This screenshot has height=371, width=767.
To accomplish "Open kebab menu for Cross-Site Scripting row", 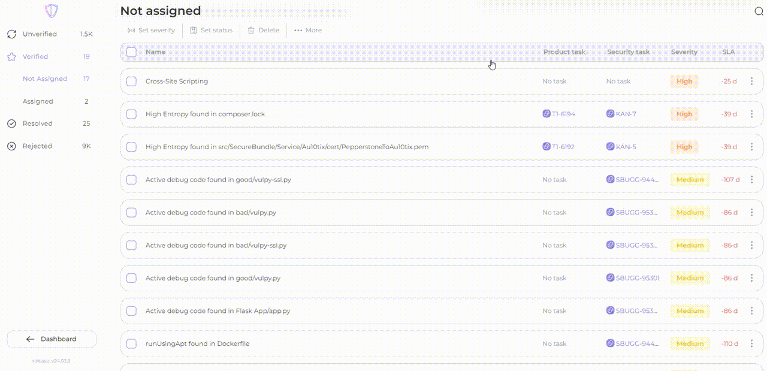I will (751, 82).
